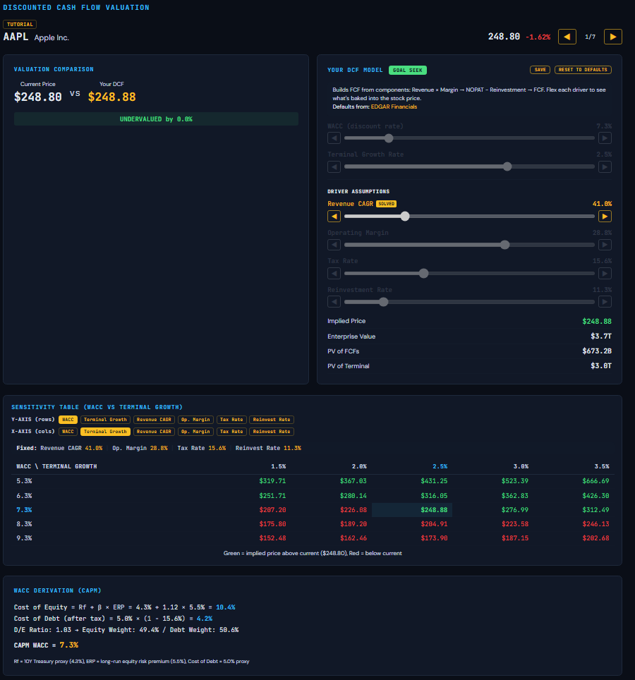Decrease Revenue CAGR with left arrow
The width and height of the screenshot is (635, 680).
coord(334,216)
